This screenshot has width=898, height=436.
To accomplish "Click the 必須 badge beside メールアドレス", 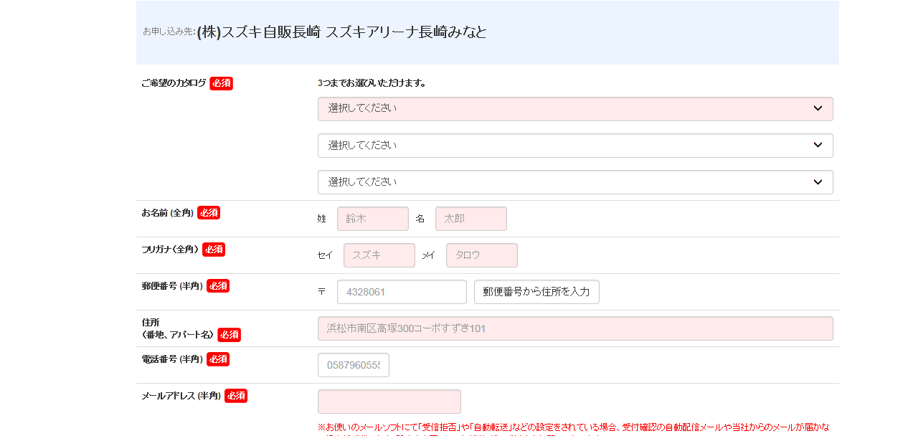I will click(x=236, y=395).
